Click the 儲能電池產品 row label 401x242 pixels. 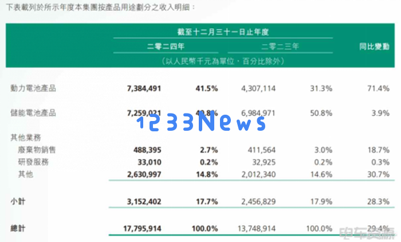pyautogui.click(x=33, y=112)
